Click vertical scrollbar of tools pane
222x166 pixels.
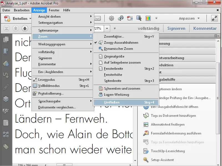218,98
